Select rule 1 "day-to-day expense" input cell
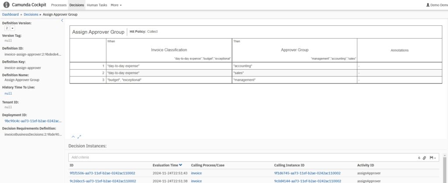Image resolution: width=448 pixels, height=183 pixels. [x=169, y=66]
